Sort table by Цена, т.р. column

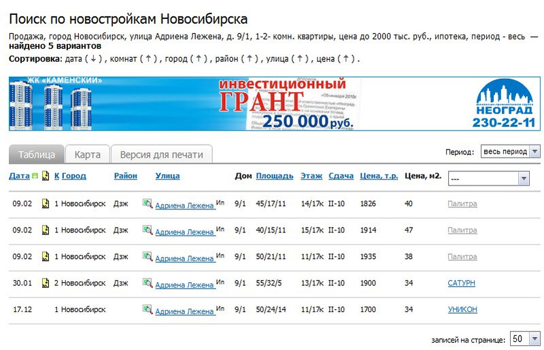point(379,176)
